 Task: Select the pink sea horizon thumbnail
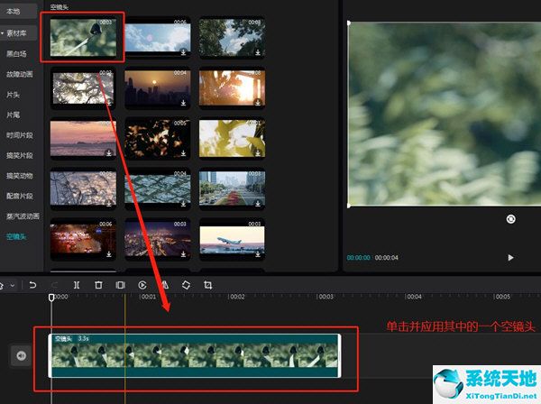coord(83,138)
